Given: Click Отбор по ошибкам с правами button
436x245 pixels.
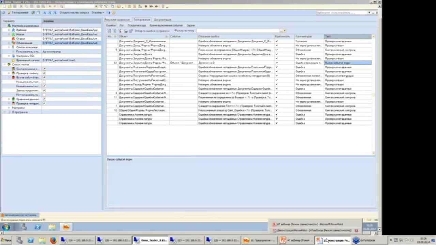Looking at the screenshot, I should pyautogui.click(x=152, y=31).
